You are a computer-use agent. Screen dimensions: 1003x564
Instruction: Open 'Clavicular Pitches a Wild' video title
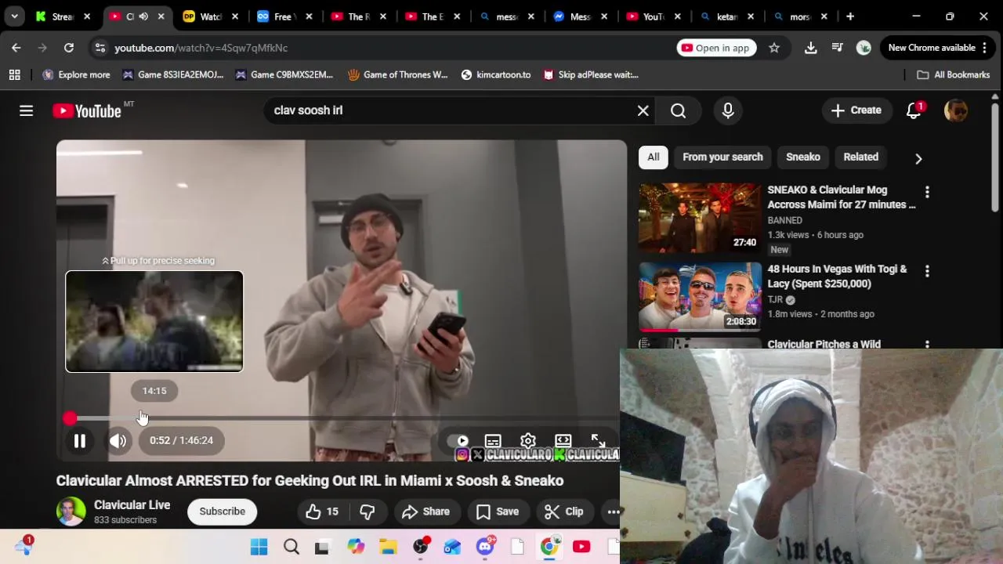click(824, 344)
